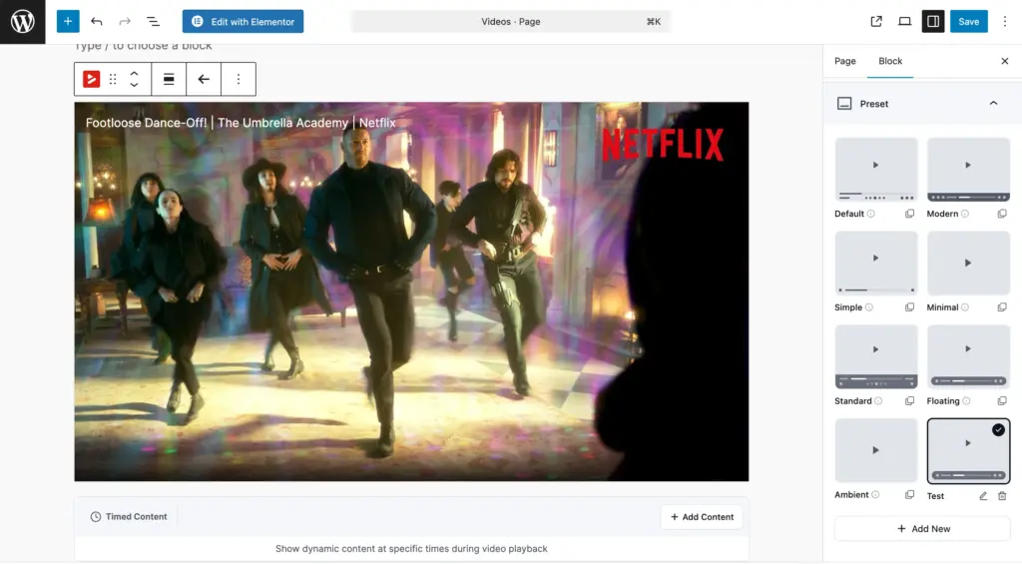Open the block toolbar more options menu

[238, 79]
